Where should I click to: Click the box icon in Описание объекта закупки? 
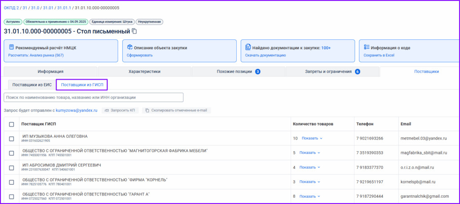(x=130, y=47)
